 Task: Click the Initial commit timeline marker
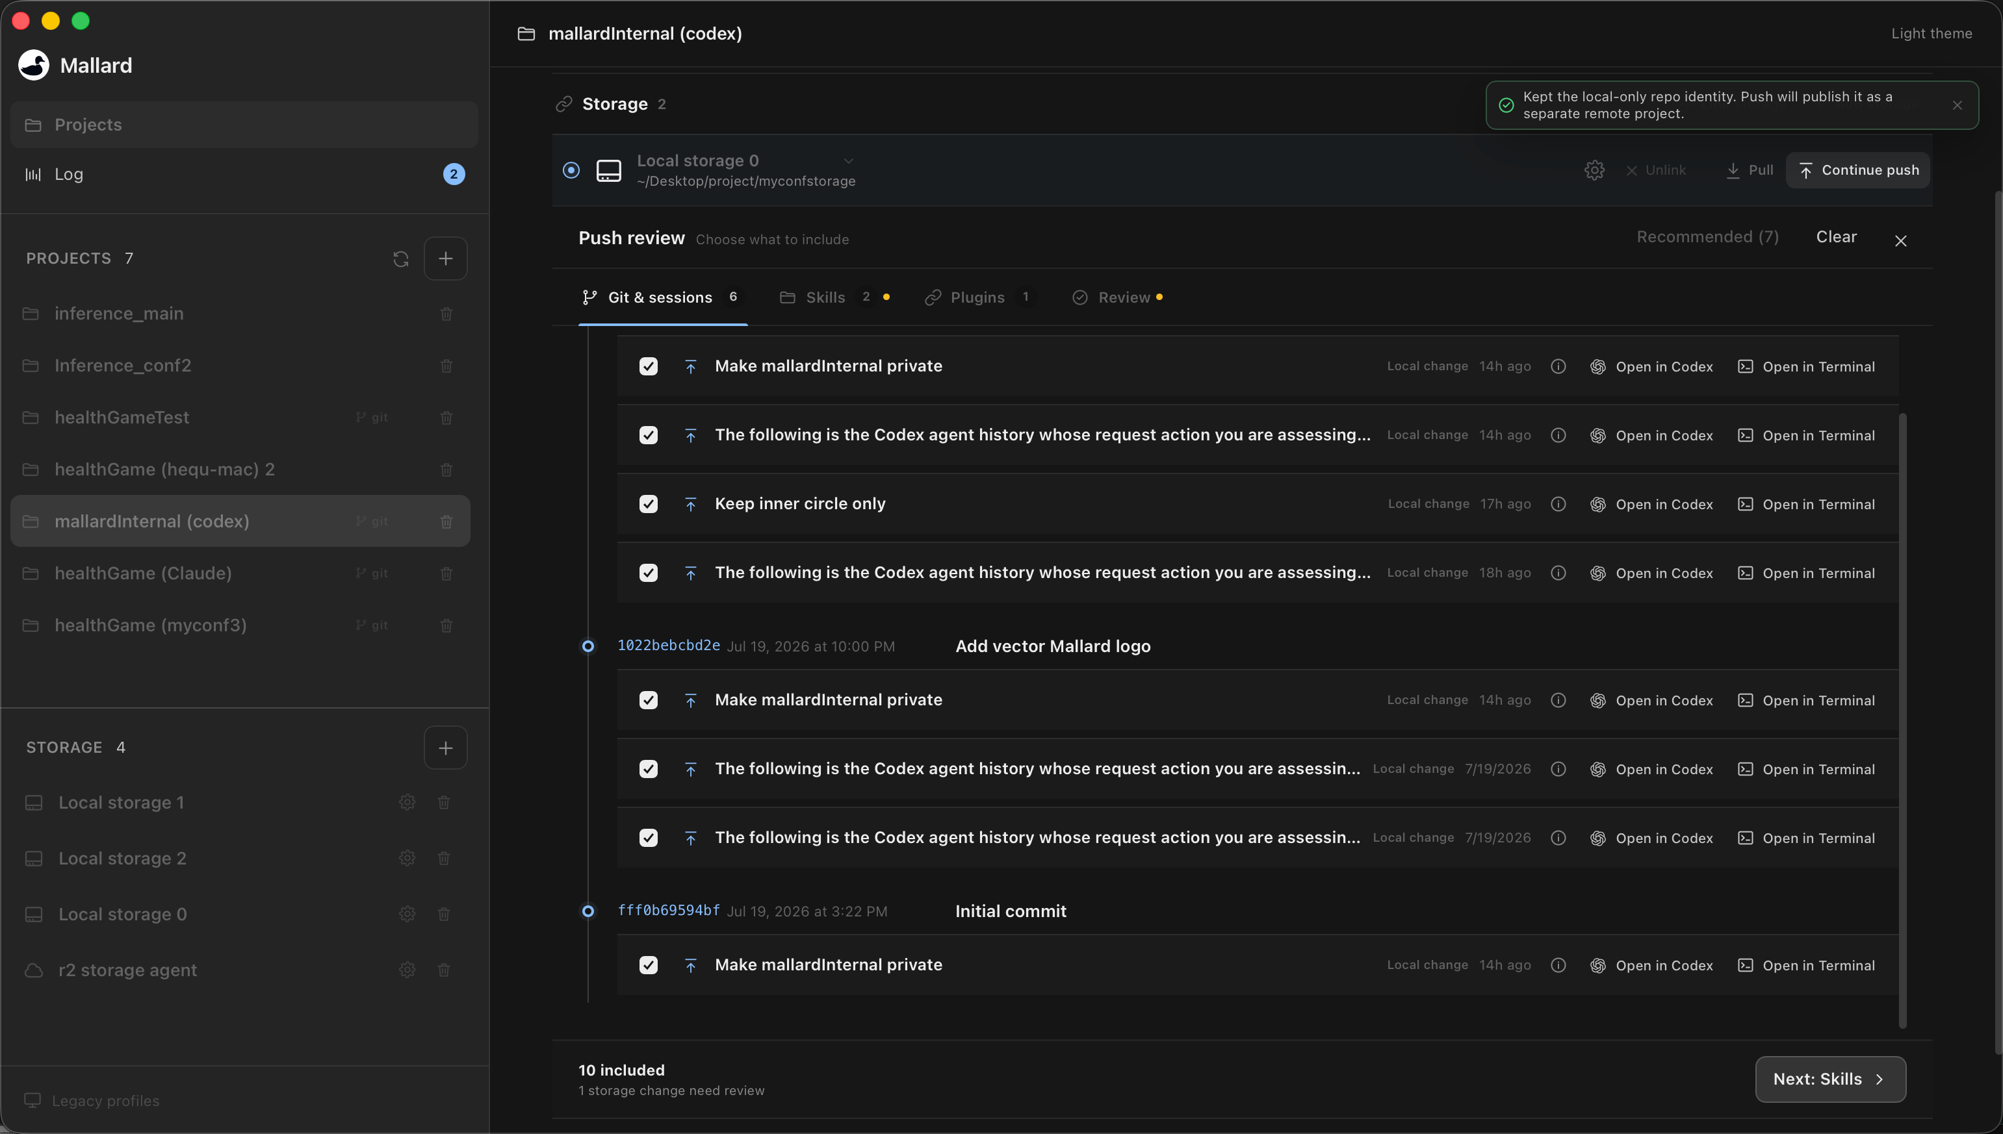point(588,911)
